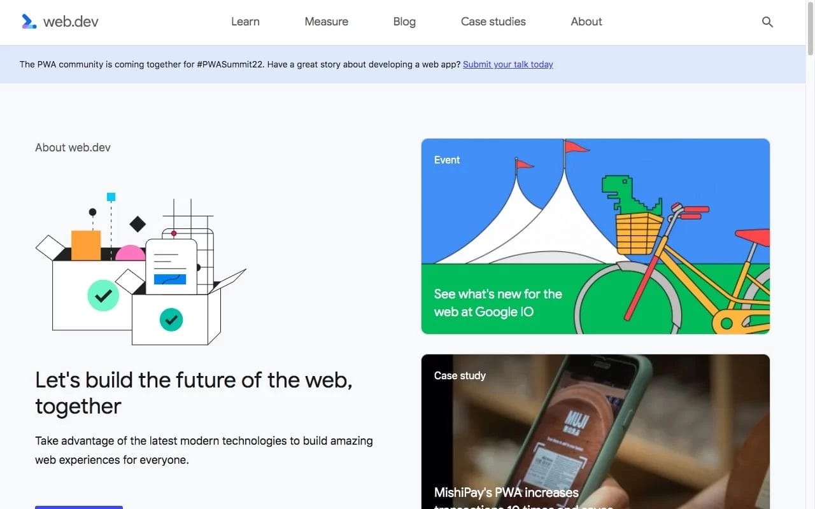Viewport: 815px width, 509px height.
Task: Open the MishiPay PWA case study card
Action: [595, 433]
